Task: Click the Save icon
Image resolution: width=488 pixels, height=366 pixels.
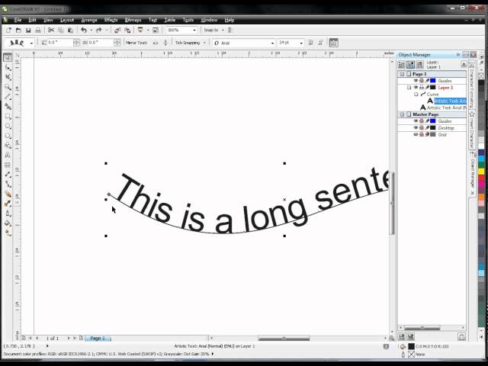Action: (x=28, y=30)
